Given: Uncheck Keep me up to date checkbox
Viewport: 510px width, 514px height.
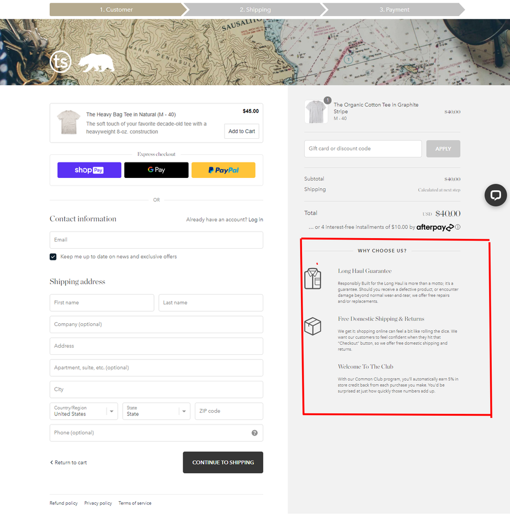Looking at the screenshot, I should [53, 256].
